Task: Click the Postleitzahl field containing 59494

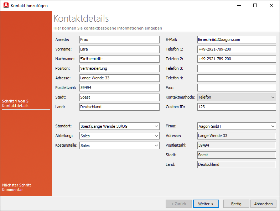Action: click(119, 88)
